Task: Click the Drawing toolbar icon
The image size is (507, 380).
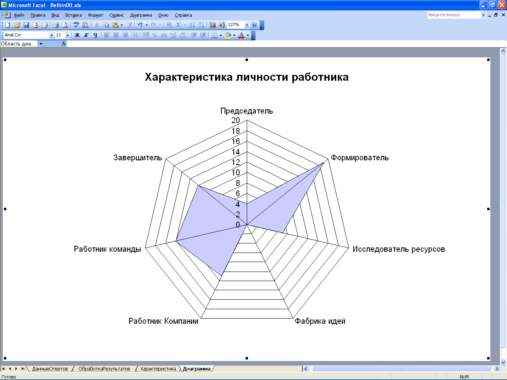Action: [x=222, y=25]
